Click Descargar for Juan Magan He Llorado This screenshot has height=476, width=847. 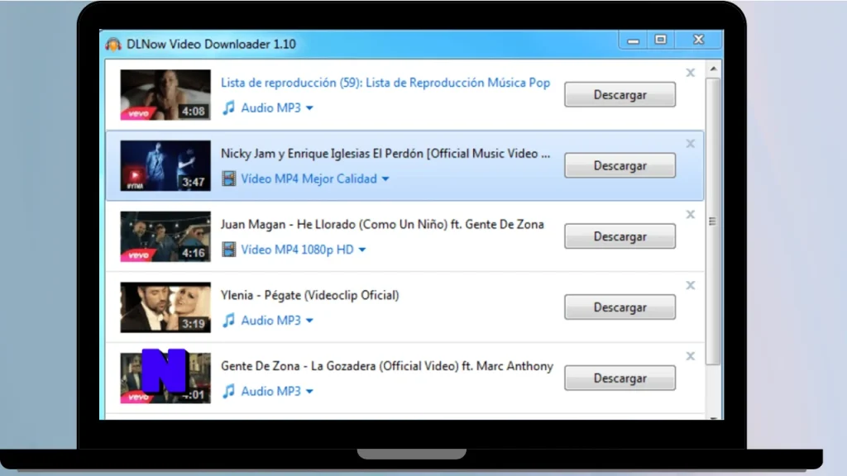click(620, 236)
